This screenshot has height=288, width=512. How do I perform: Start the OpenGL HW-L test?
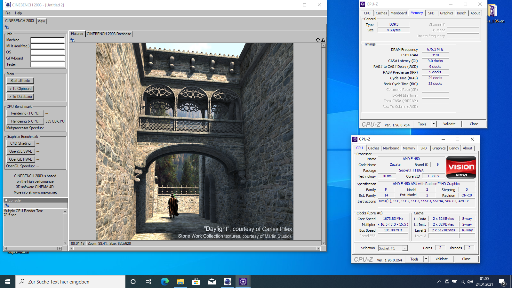click(20, 159)
